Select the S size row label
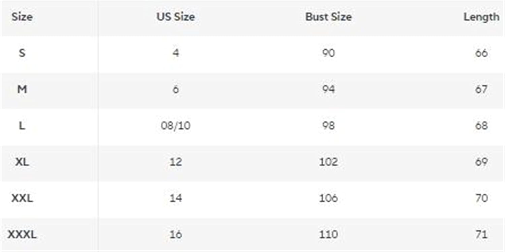 (x=22, y=53)
